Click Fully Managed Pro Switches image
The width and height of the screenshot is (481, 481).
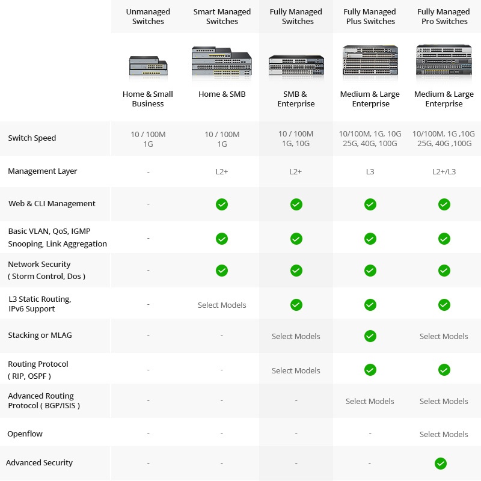[444, 60]
